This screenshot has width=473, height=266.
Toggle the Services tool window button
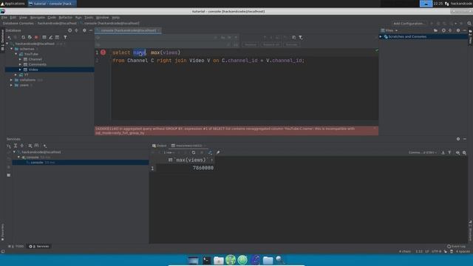pyautogui.click(x=39, y=246)
